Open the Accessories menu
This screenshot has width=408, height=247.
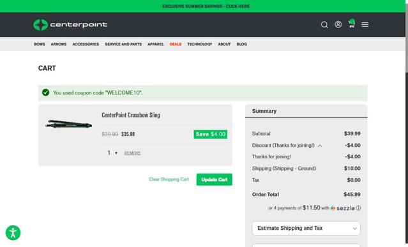(x=86, y=44)
